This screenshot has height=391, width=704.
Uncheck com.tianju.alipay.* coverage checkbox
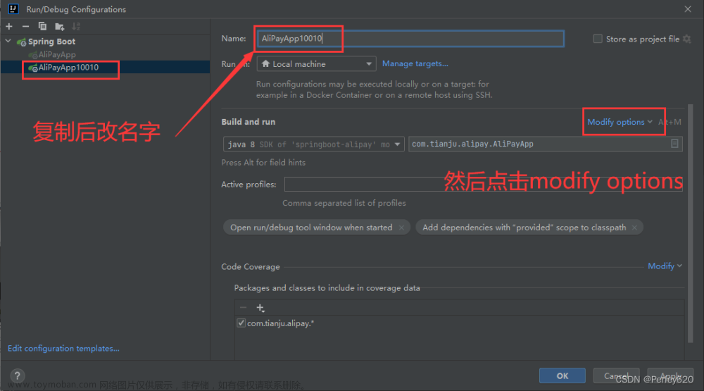pyautogui.click(x=241, y=323)
